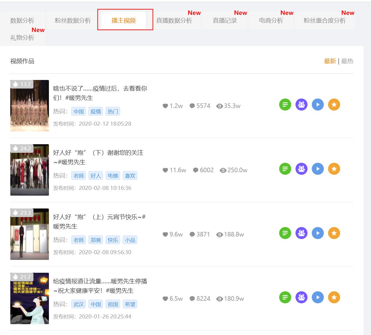The width and height of the screenshot is (371, 335).
Task: Open thumbnail with heat score 24.2
Action: pos(29,170)
